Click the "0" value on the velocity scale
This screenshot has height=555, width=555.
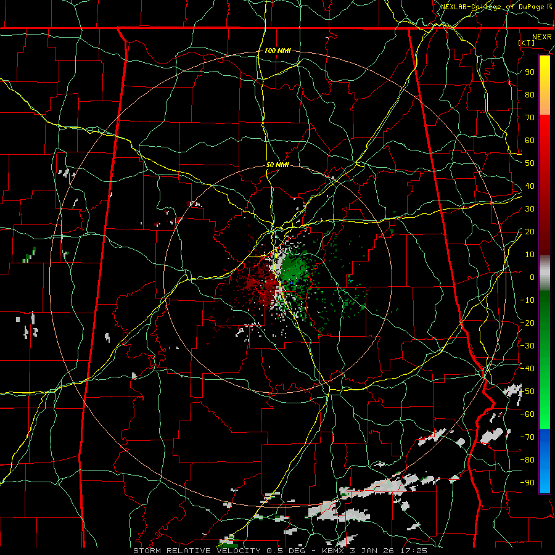click(532, 277)
